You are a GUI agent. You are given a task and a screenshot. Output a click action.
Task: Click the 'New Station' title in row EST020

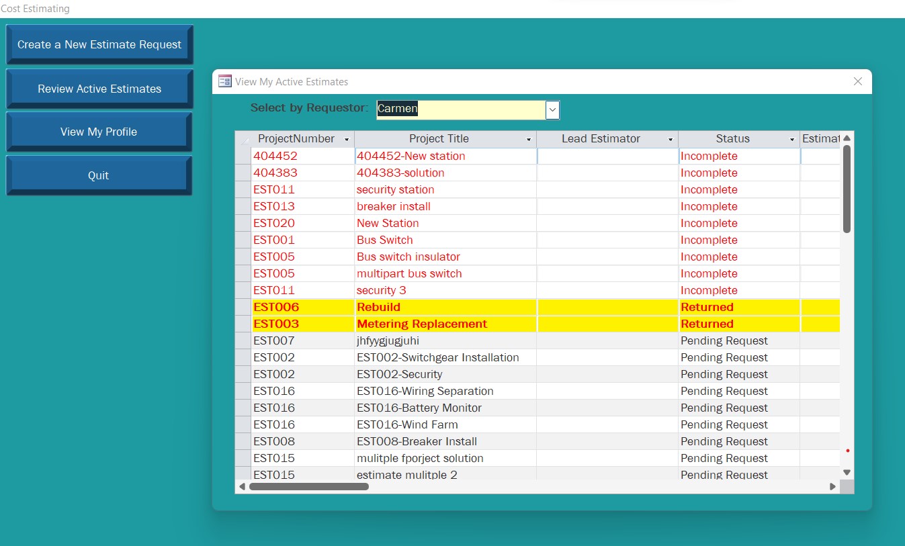(388, 223)
